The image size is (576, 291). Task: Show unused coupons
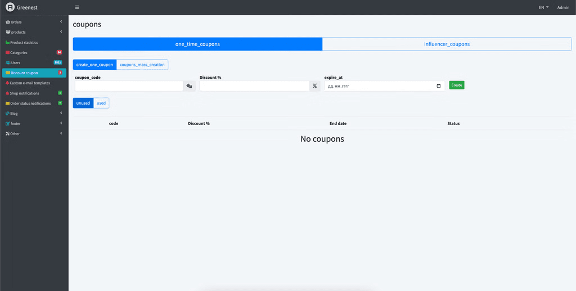click(83, 103)
